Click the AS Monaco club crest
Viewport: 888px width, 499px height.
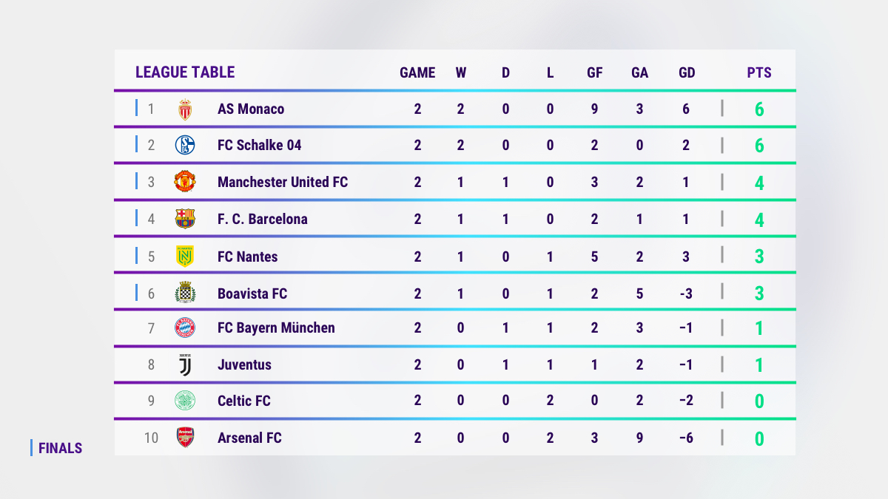[x=185, y=109]
